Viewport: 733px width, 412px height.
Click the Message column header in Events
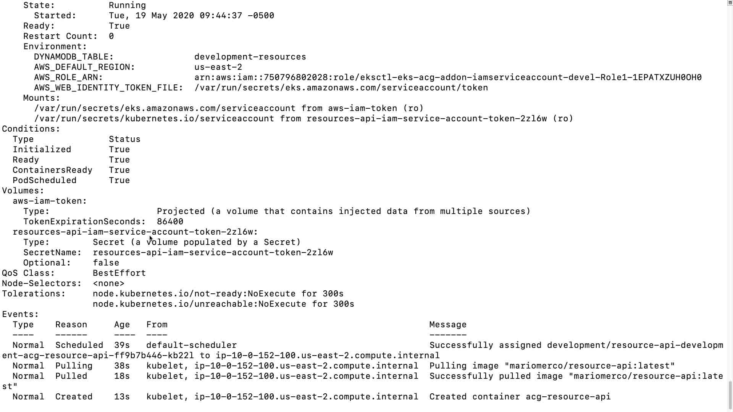pos(447,325)
